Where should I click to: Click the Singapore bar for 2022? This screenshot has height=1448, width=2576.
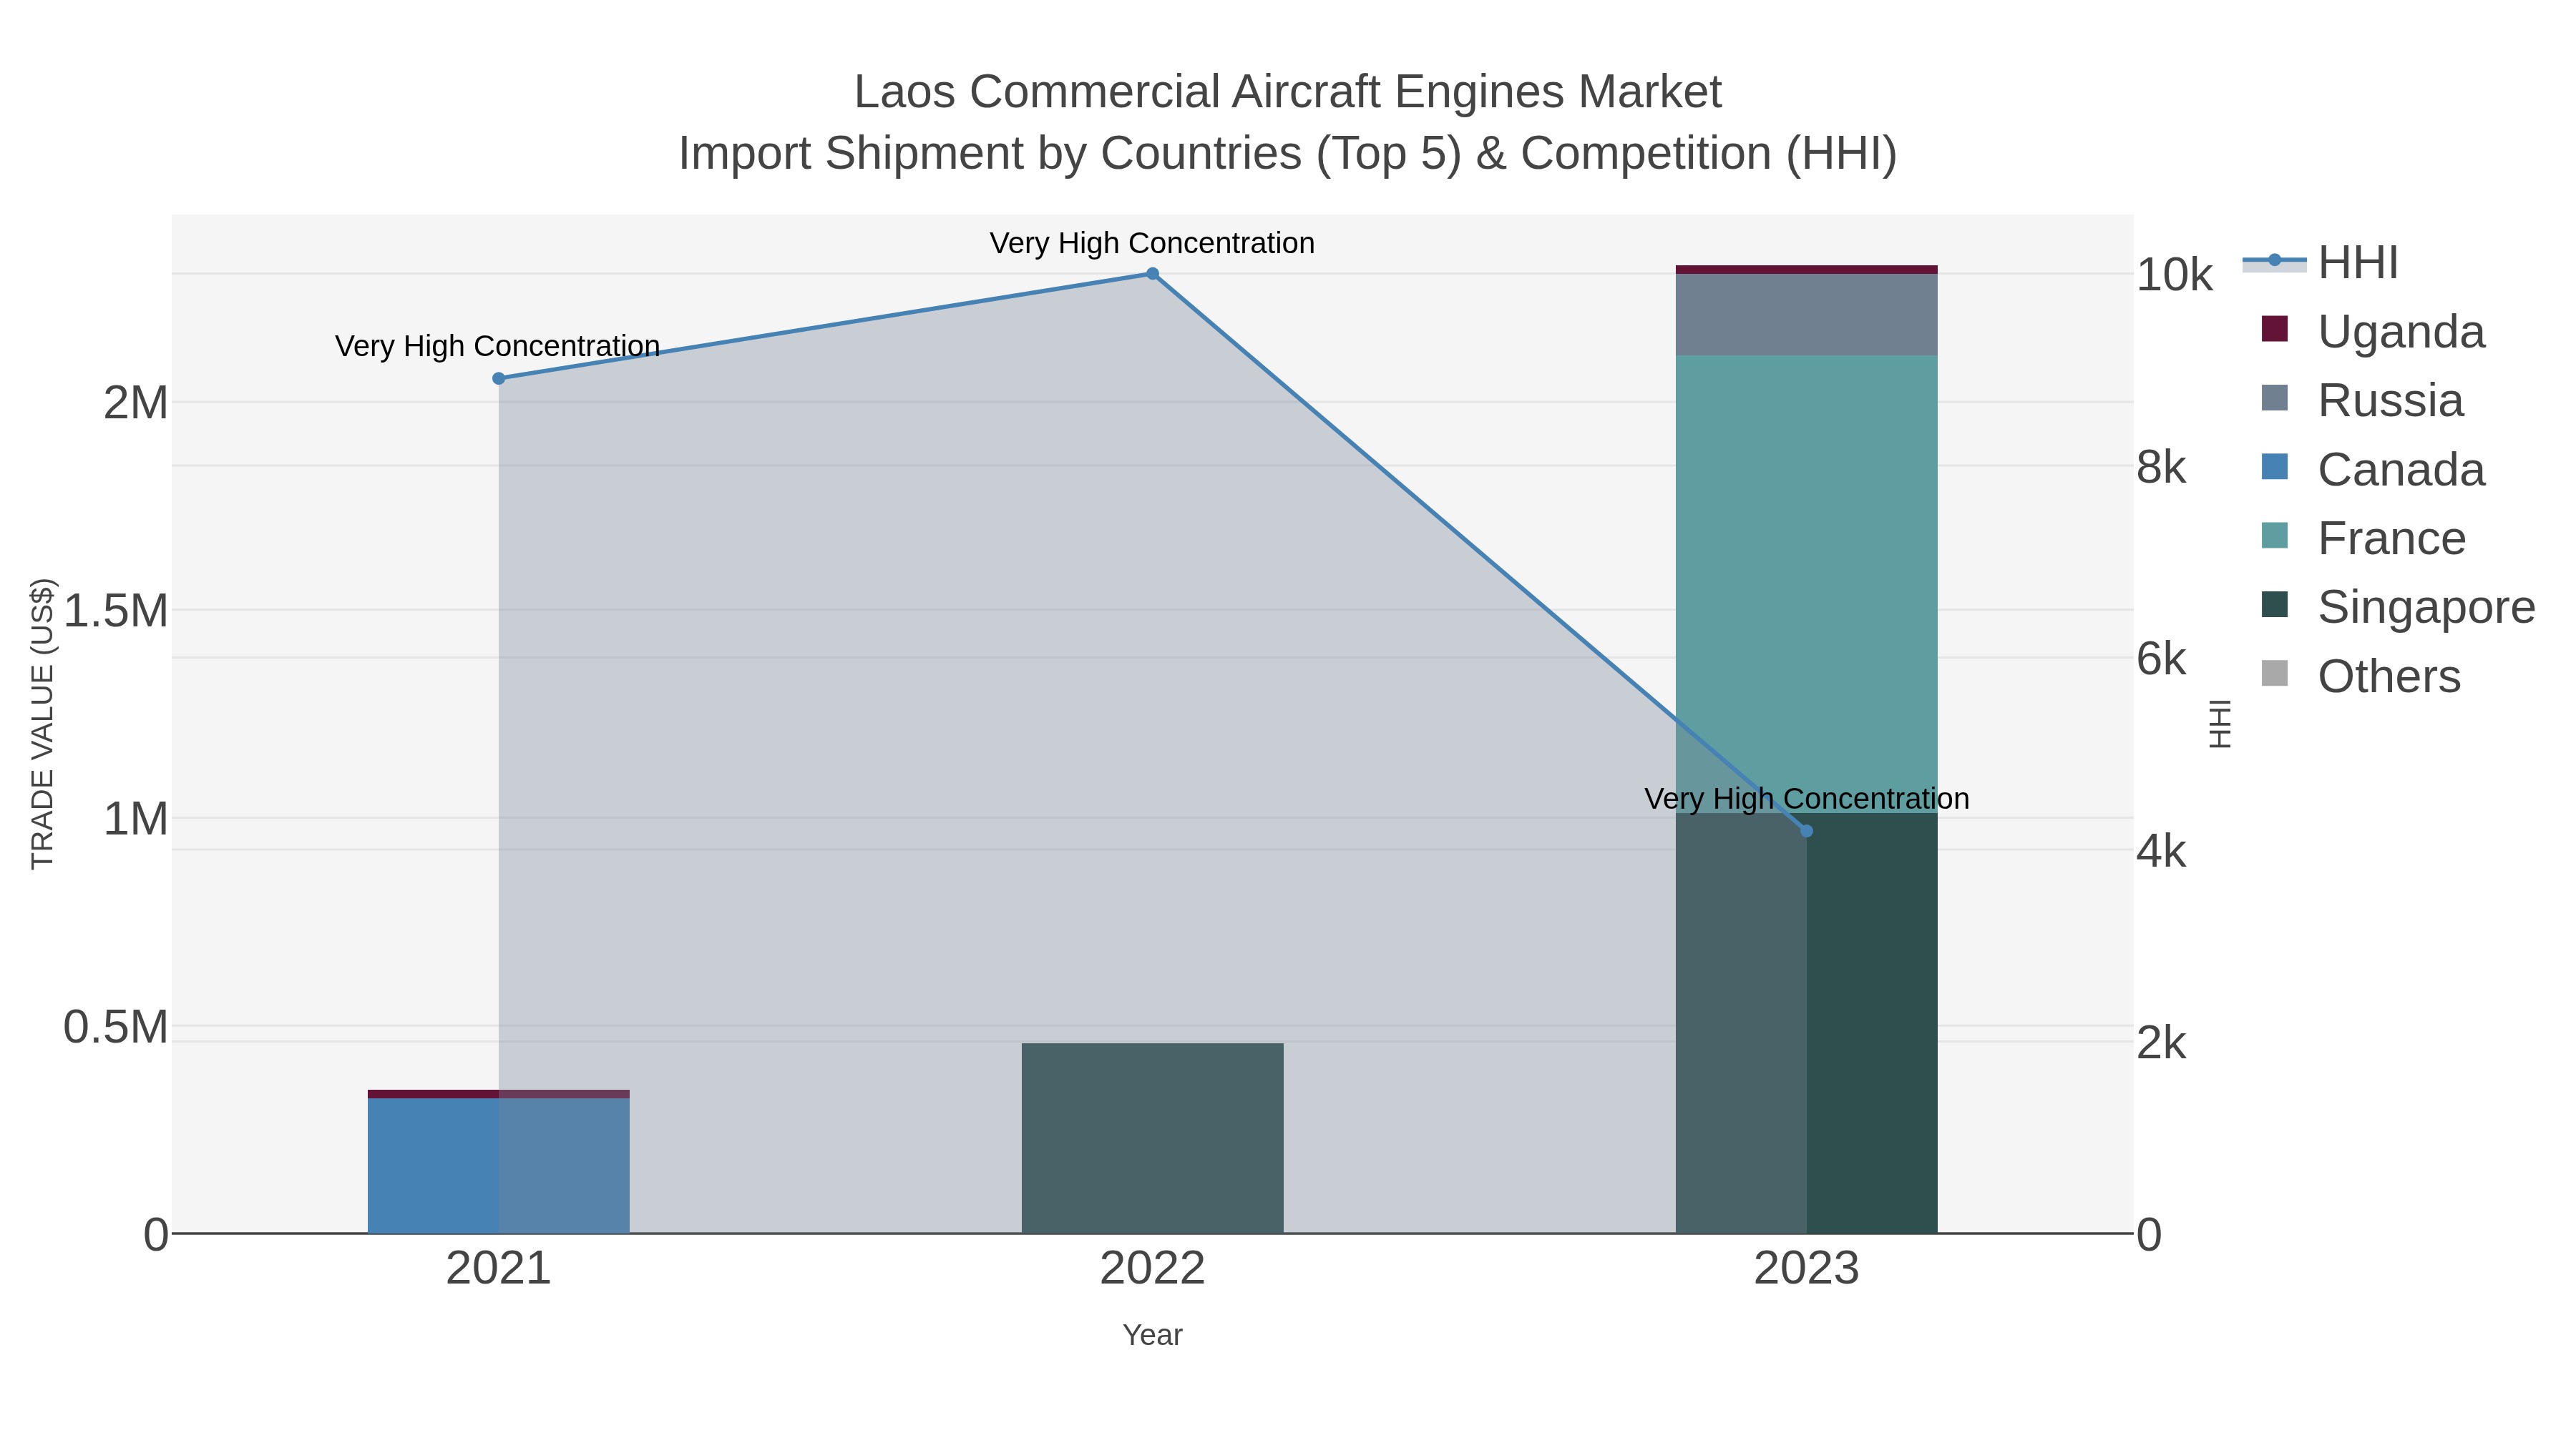click(x=1152, y=1139)
